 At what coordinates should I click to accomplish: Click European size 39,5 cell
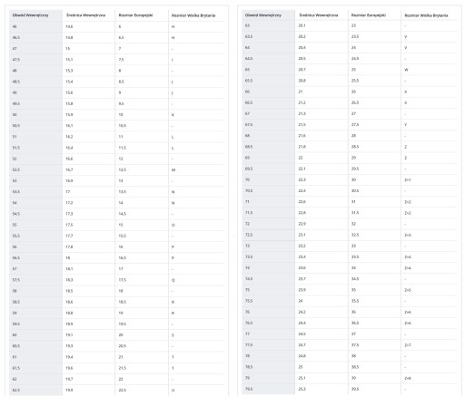tap(355, 389)
